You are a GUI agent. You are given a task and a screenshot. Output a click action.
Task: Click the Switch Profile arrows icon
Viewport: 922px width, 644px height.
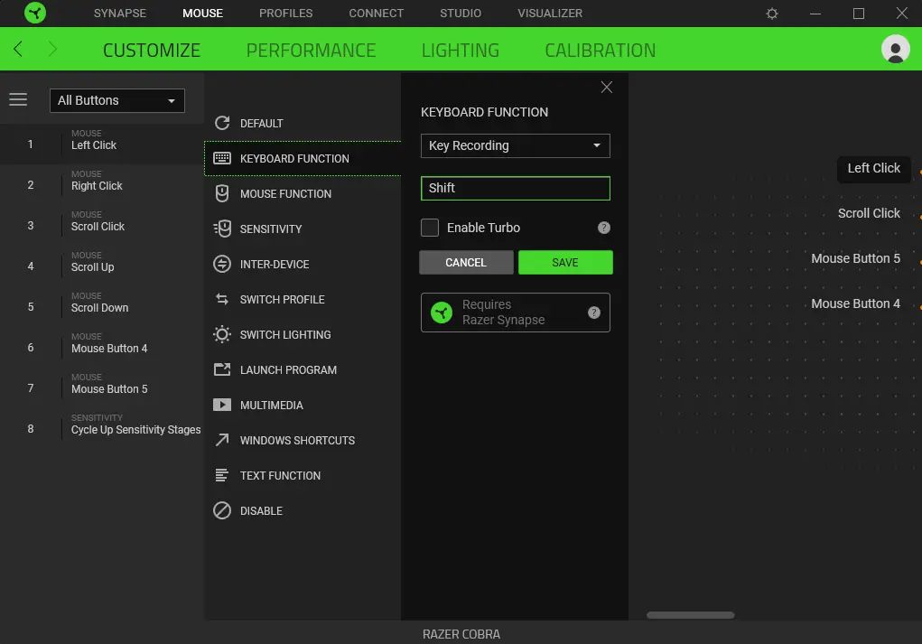click(221, 299)
